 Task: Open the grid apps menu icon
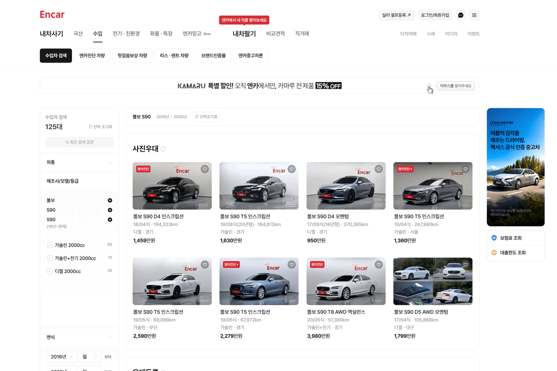pyautogui.click(x=474, y=15)
